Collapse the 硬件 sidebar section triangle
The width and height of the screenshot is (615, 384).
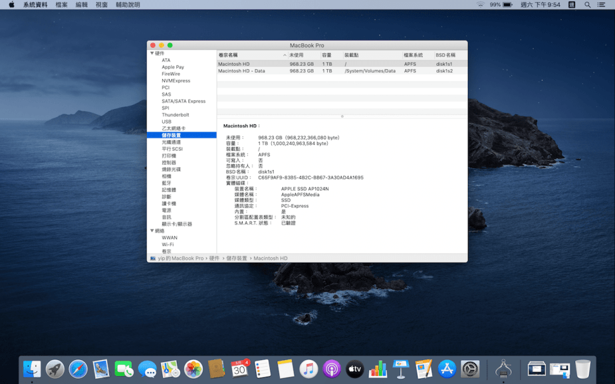pyautogui.click(x=152, y=54)
